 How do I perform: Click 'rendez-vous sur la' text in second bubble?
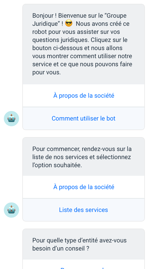tap(106, 149)
